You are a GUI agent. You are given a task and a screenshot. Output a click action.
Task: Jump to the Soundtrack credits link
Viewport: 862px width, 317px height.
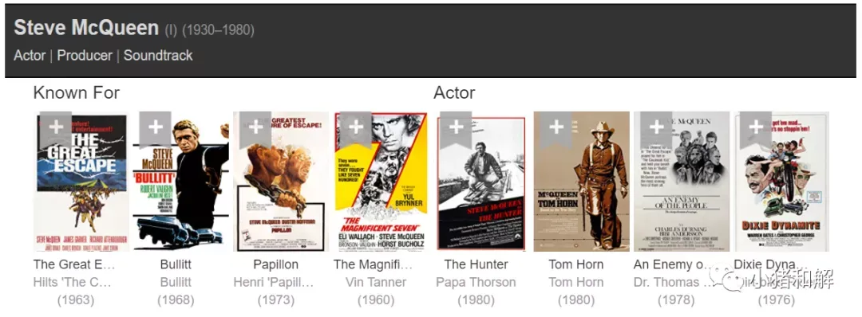click(x=158, y=56)
